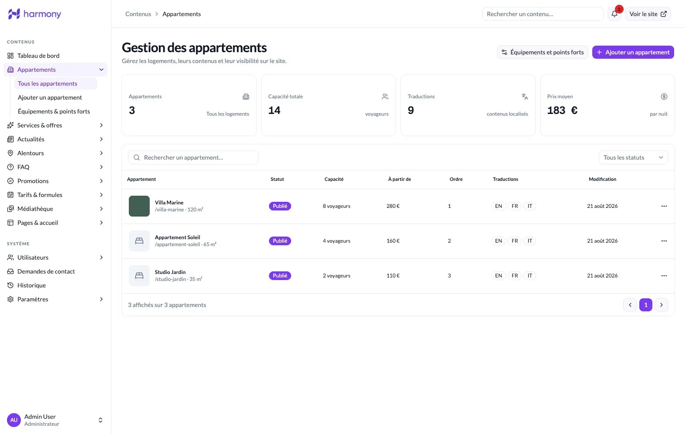The width and height of the screenshot is (685, 434).
Task: Click the Tableau de bord sidebar icon
Action: click(10, 56)
